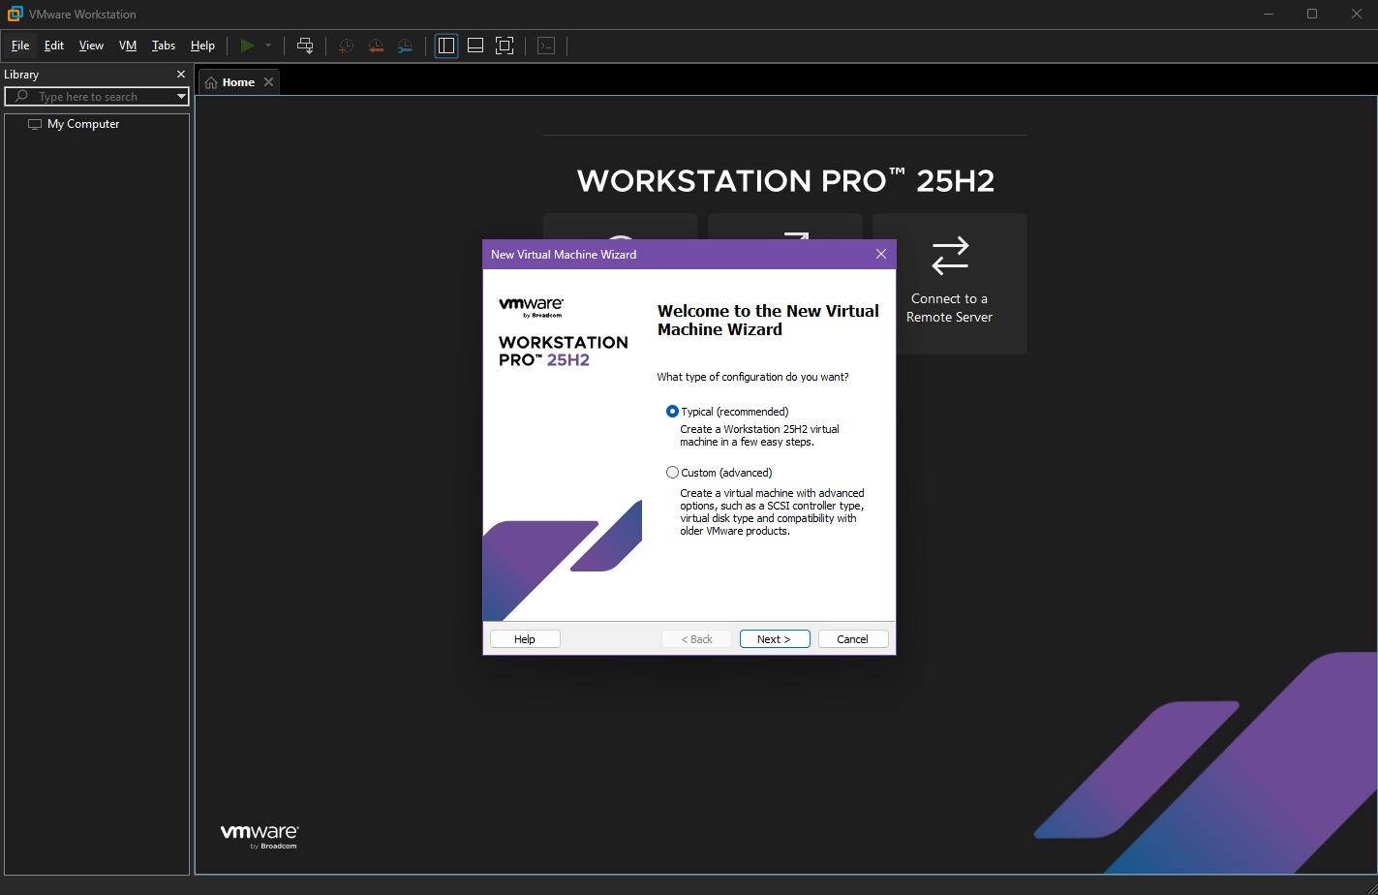Toggle the show library sidebar icon
Viewport: 1378px width, 895px height.
coord(446,46)
